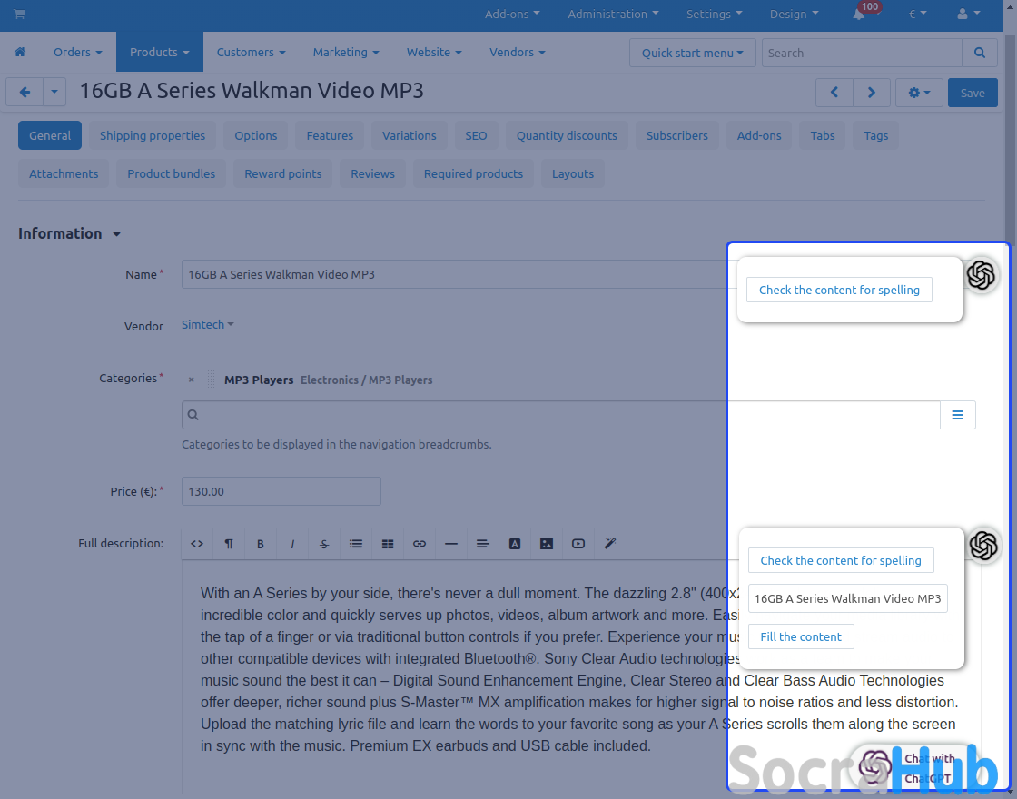Open the Product bundles tab

pos(172,173)
